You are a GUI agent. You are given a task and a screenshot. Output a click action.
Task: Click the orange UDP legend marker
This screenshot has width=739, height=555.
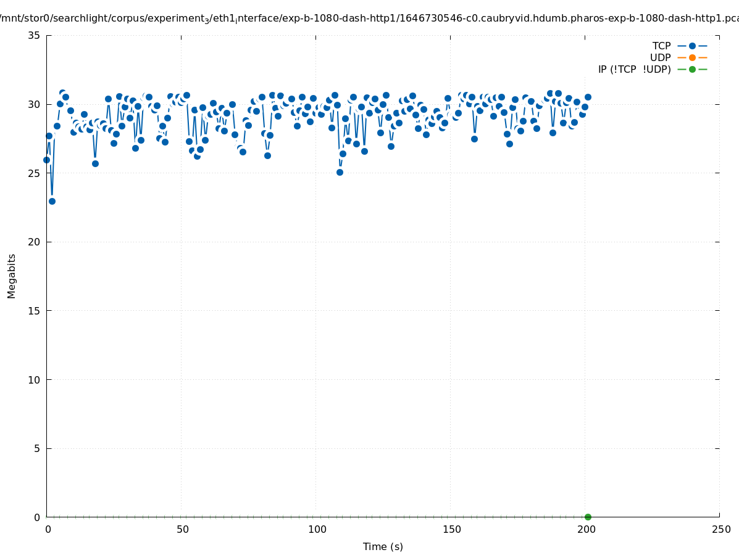(692, 57)
